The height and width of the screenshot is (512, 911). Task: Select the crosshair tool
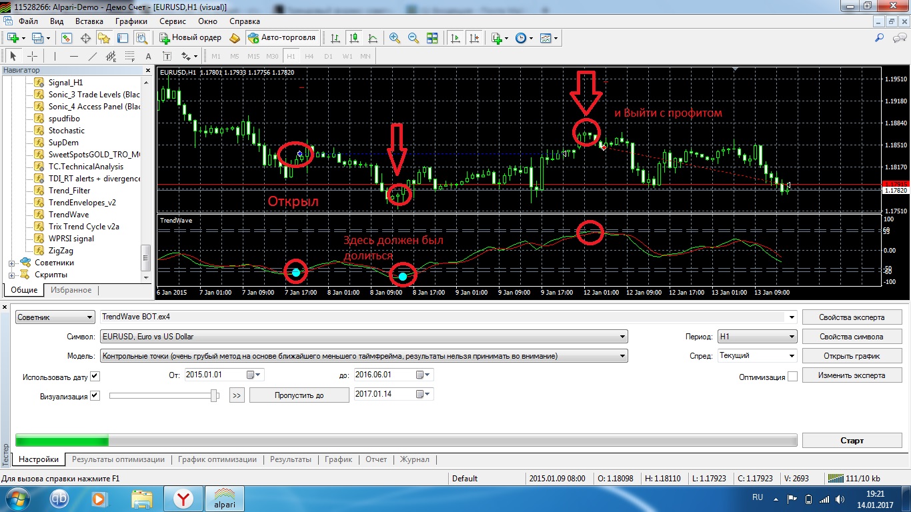tap(32, 57)
